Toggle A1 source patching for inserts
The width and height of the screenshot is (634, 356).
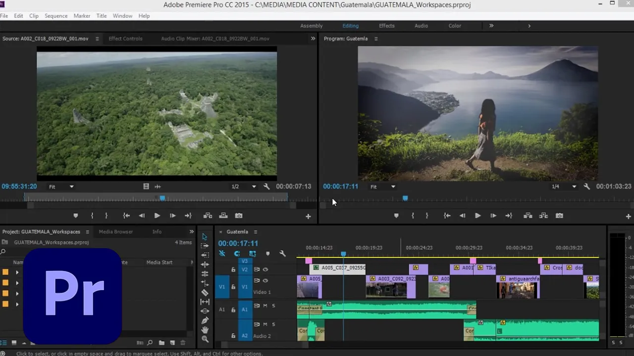222,310
